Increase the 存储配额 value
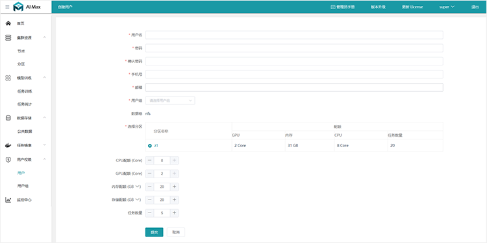 (174, 200)
